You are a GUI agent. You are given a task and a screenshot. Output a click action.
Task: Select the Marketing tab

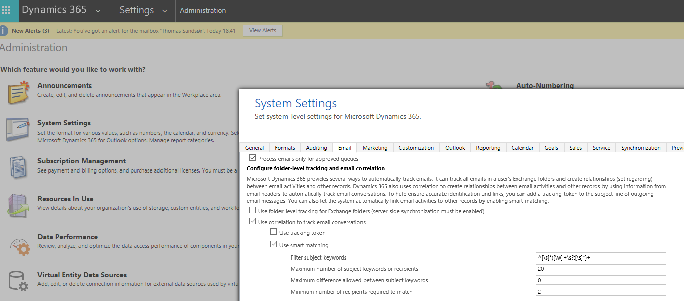[x=375, y=147]
